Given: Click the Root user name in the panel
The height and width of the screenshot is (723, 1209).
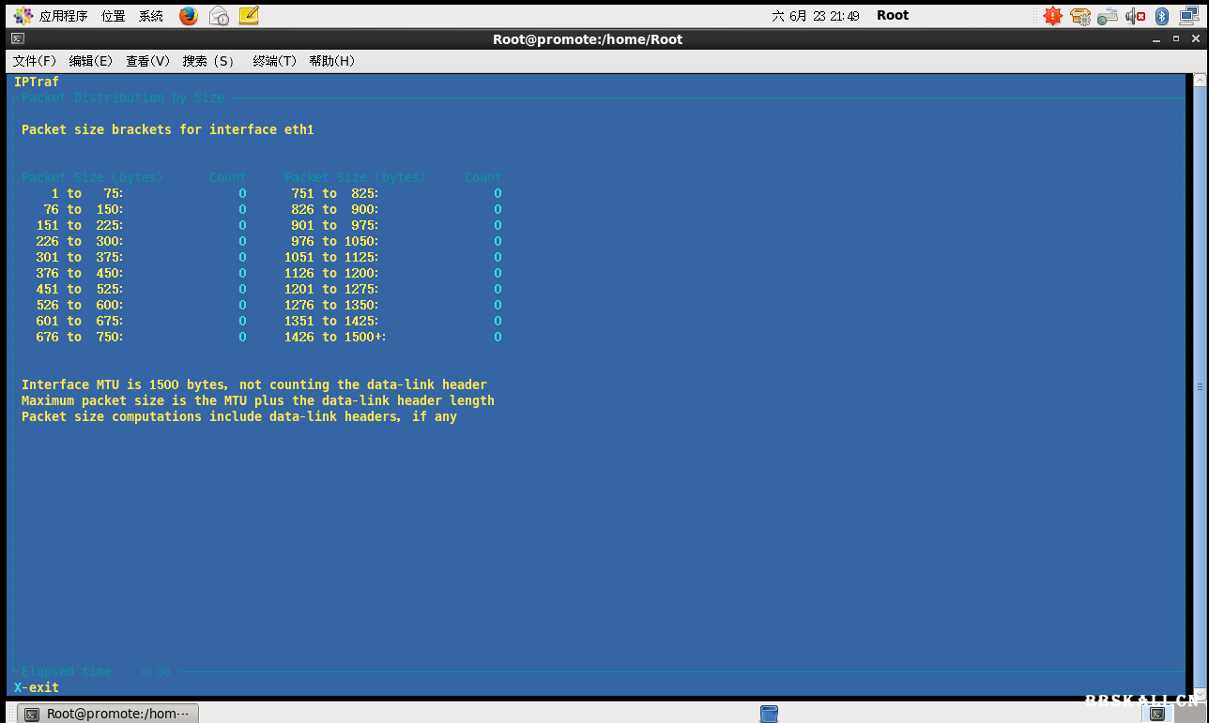Looking at the screenshot, I should click(x=893, y=15).
